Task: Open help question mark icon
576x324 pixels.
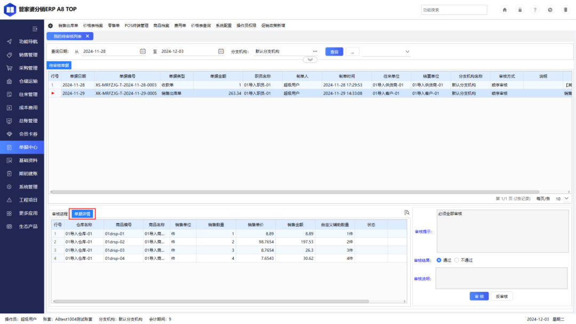Action: pos(535,10)
